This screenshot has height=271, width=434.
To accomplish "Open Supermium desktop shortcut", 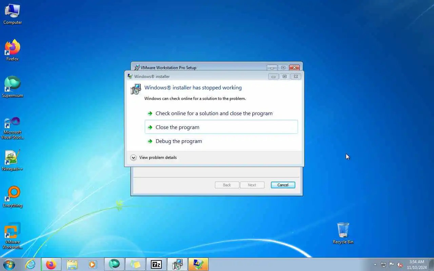I will click(13, 87).
